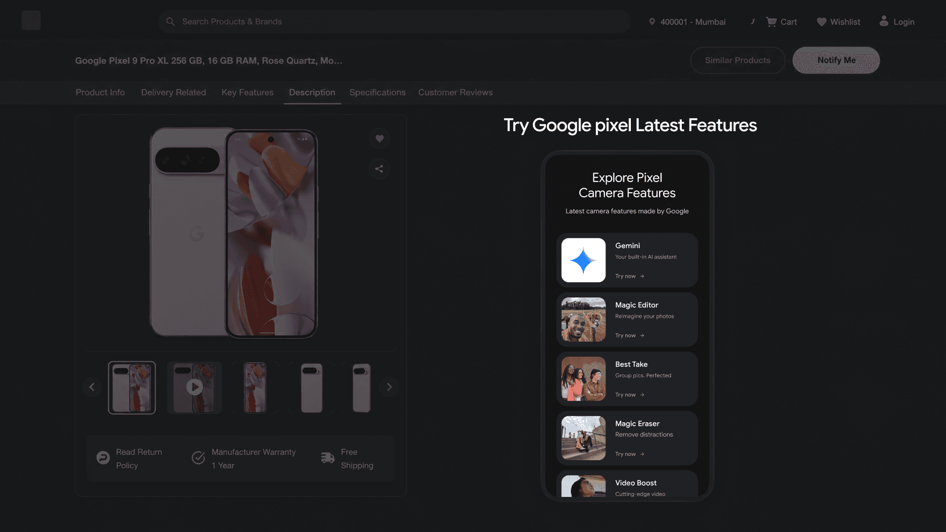Select the fourth thumbnail, phone back view

pos(312,388)
